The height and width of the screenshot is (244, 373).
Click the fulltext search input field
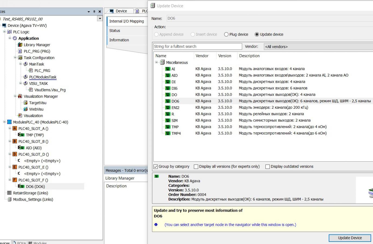point(197,46)
